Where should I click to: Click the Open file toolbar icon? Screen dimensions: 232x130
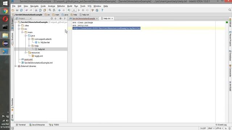pyautogui.click(x=13, y=10)
